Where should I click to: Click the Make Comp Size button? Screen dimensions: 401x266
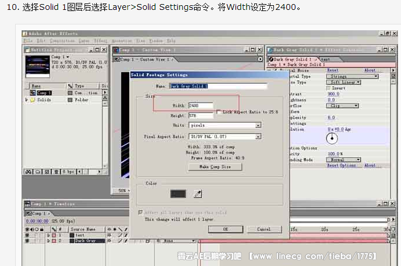click(215, 166)
